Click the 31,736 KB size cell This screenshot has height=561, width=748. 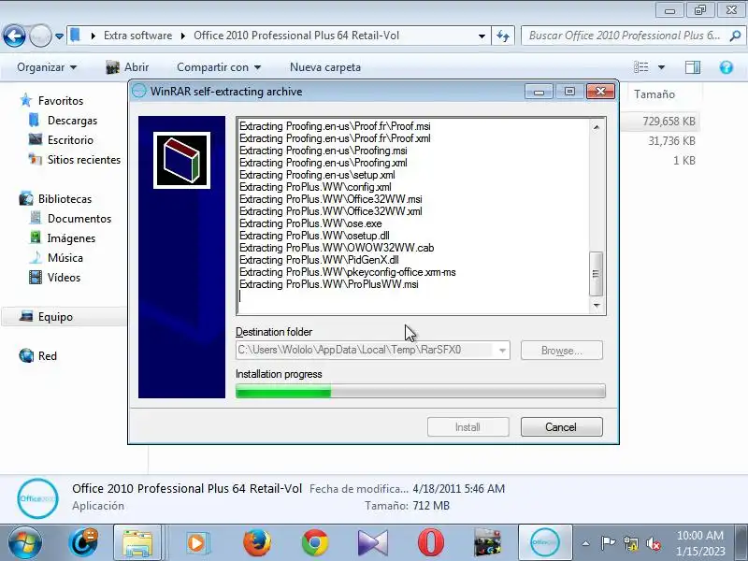[x=671, y=141]
